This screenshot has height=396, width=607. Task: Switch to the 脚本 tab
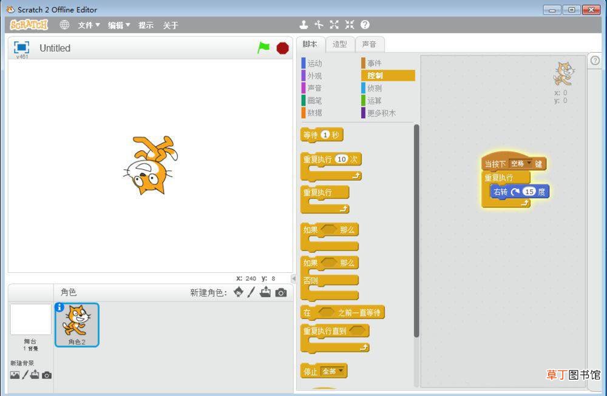(310, 44)
